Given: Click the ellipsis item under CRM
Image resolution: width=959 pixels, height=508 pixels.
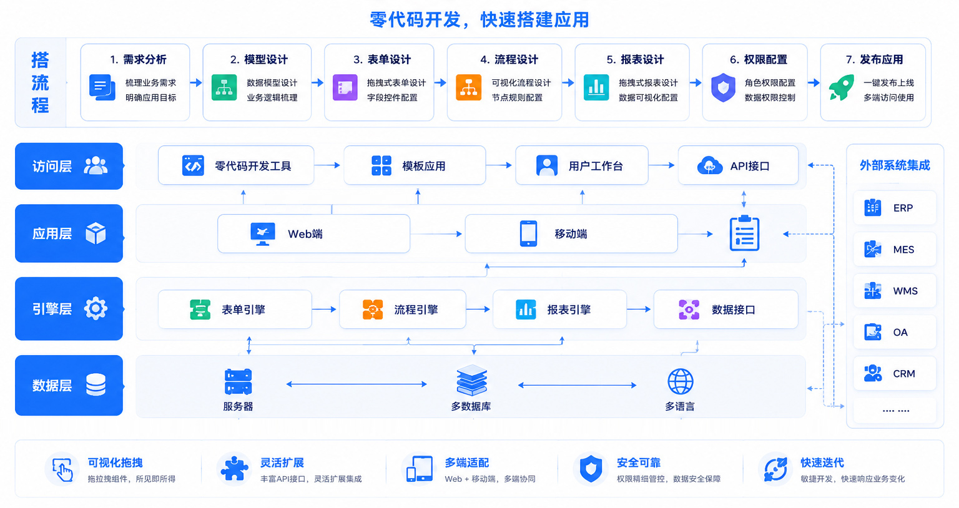Looking at the screenshot, I should (x=895, y=410).
